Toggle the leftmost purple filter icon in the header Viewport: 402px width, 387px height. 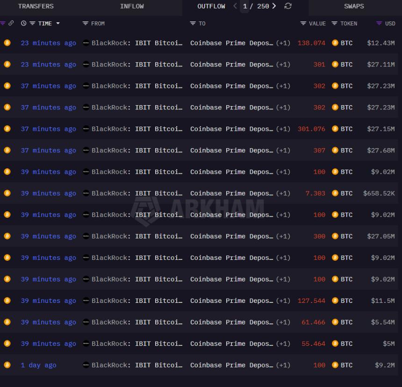coord(3,23)
